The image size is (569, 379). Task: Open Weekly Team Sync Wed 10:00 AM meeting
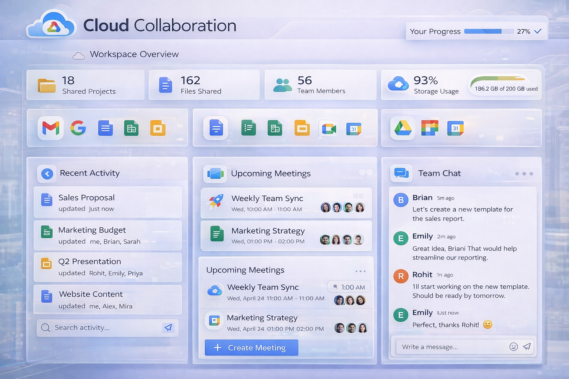tap(286, 203)
